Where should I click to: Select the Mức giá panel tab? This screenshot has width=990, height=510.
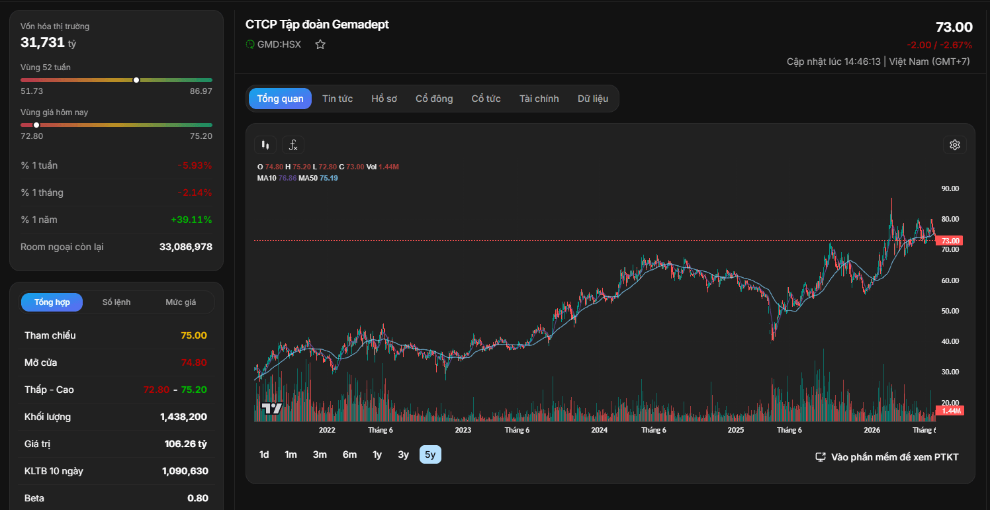click(x=181, y=302)
